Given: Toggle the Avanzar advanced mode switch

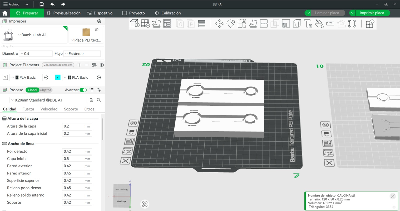Looking at the screenshot, I should pos(83,90).
